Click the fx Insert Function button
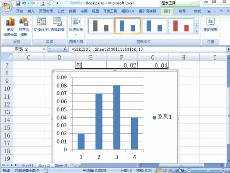Image resolution: width=230 pixels, height=173 pixels. (x=65, y=49)
